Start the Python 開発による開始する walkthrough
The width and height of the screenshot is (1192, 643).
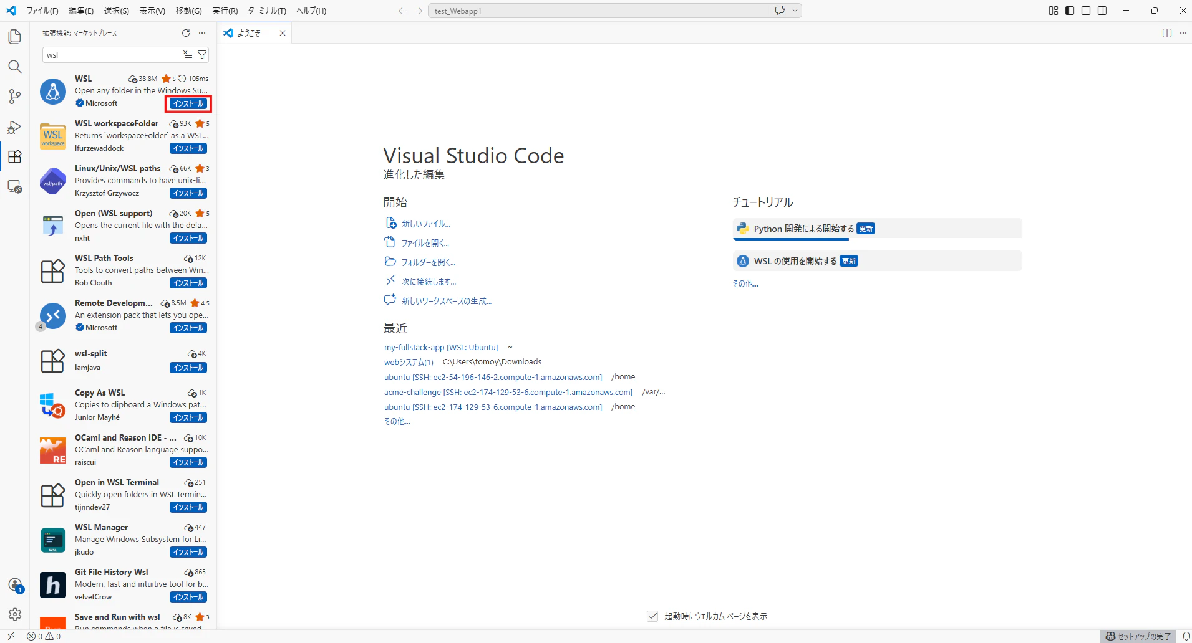tap(877, 229)
